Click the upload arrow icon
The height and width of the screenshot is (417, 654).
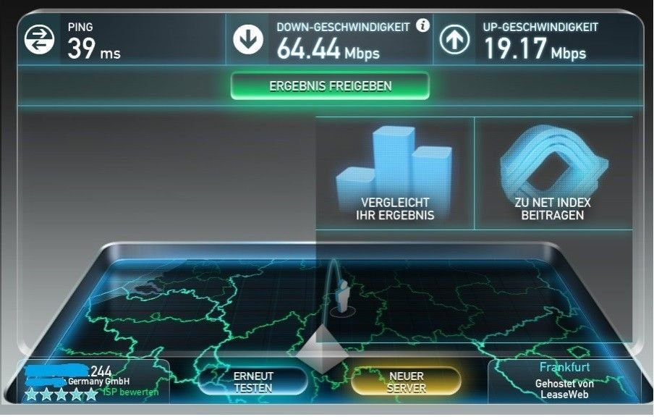pos(454,40)
